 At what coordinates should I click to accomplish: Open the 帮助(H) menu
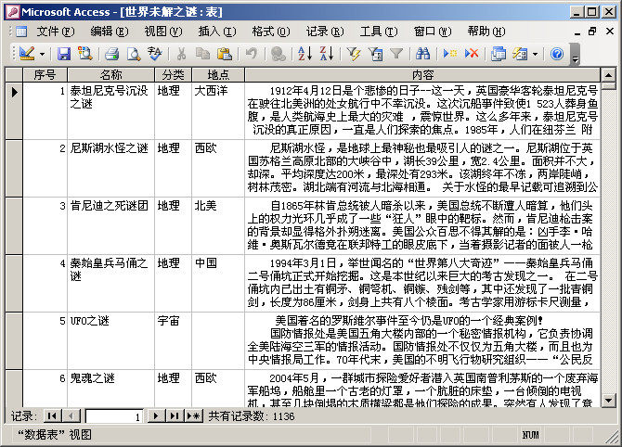486,31
